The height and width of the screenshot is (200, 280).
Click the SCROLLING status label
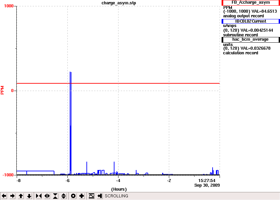(116, 196)
